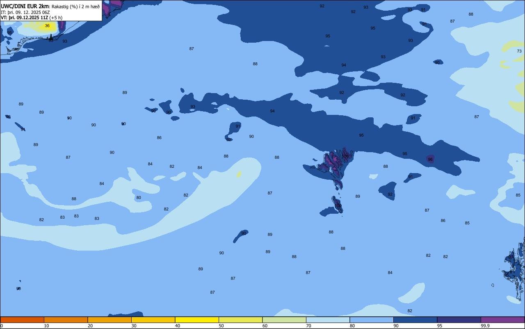Click the '73' humidity value on the map
525x329 pixels.
[x=519, y=51]
